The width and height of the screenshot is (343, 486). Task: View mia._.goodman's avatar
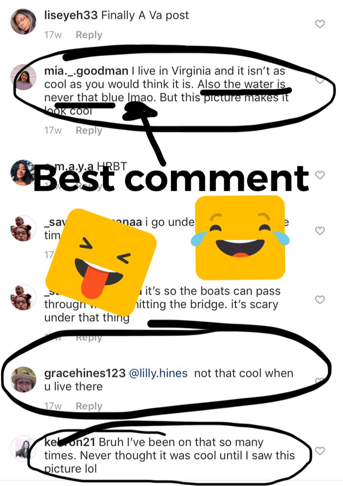(23, 77)
